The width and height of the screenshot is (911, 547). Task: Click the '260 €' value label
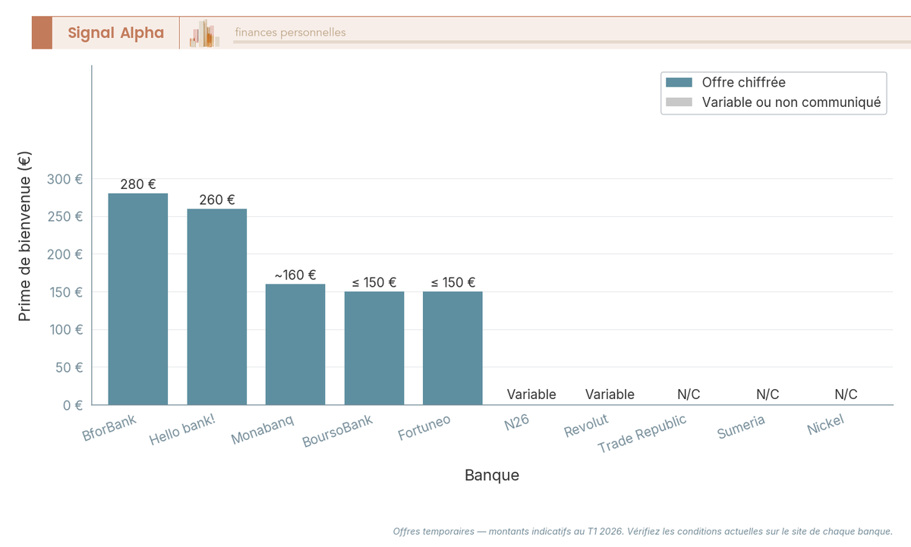coord(217,200)
